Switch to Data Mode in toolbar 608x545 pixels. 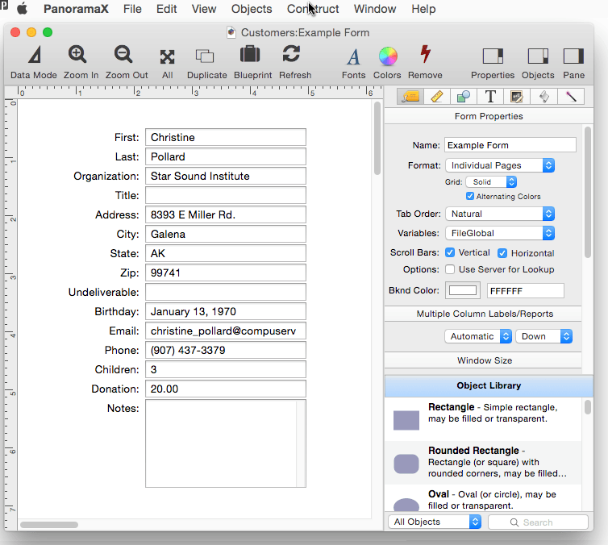[x=34, y=55]
